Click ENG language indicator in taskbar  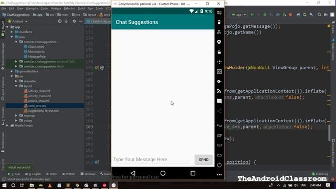(x=303, y=185)
